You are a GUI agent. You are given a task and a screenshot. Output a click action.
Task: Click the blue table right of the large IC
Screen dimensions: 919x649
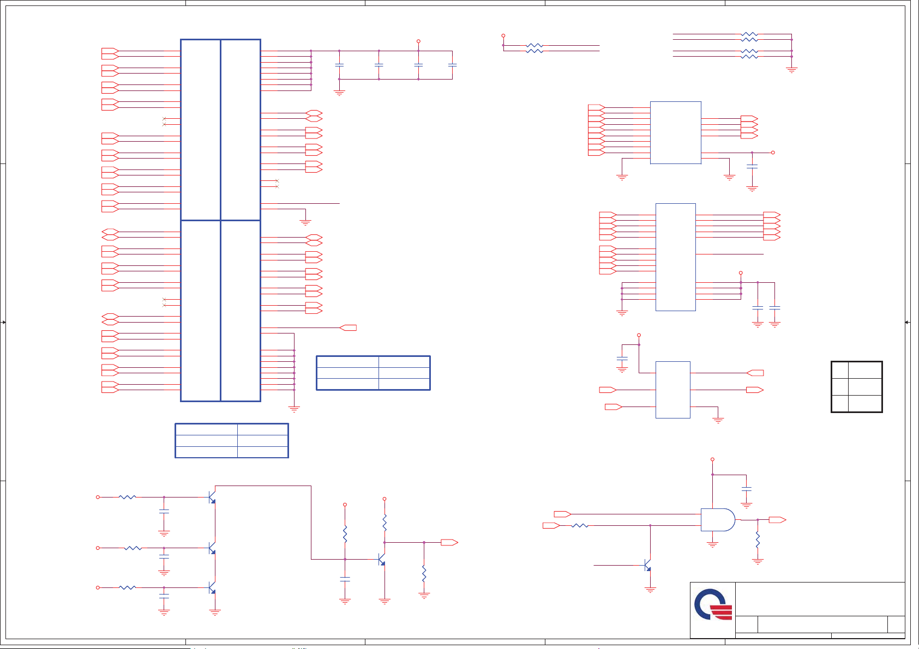[x=373, y=373]
